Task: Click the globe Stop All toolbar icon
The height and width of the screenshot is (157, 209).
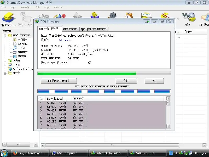Action: (60, 16)
